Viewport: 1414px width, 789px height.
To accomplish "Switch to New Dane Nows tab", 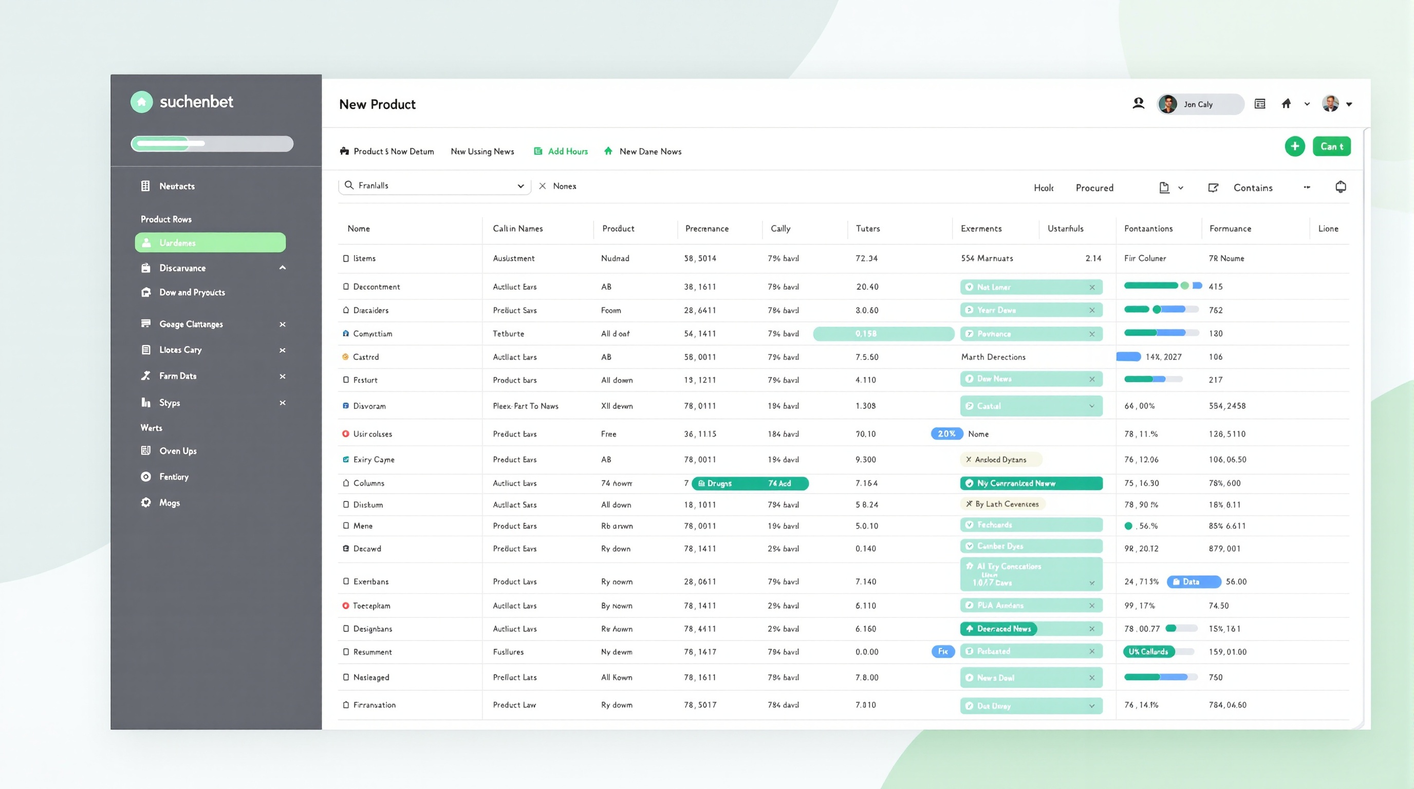I will (642, 152).
